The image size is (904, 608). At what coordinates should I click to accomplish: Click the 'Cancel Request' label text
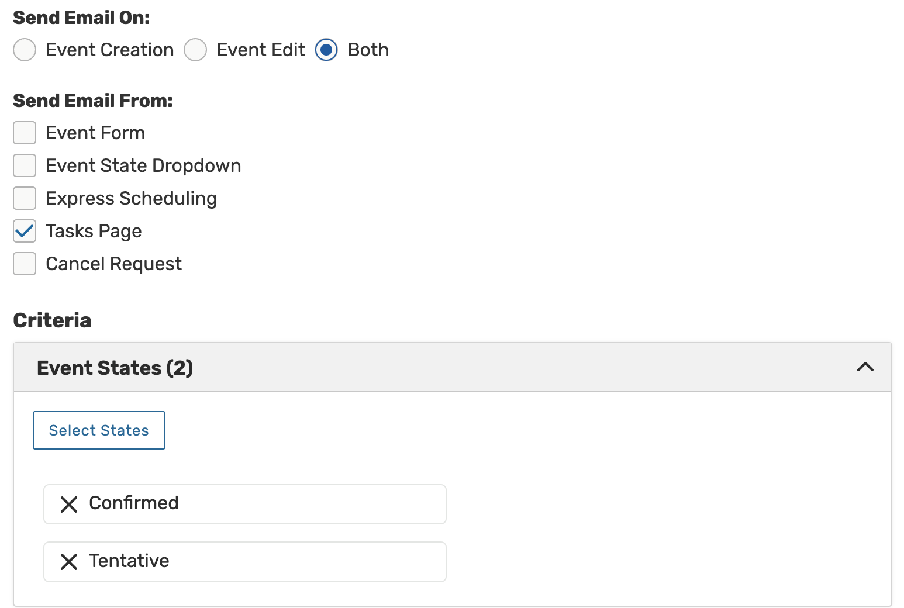click(113, 264)
